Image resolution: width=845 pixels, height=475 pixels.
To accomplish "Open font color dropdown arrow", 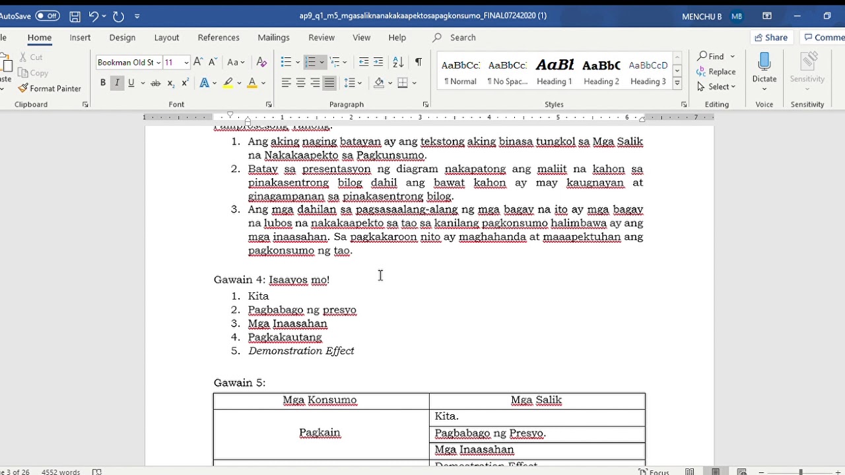I will tap(263, 82).
